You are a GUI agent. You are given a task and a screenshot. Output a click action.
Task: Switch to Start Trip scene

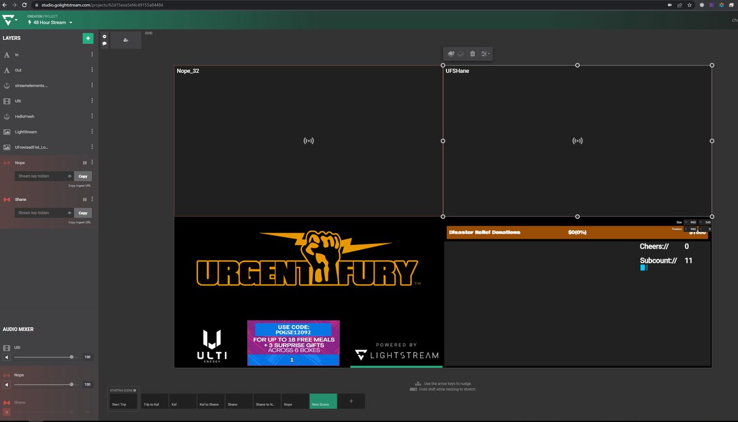tap(122, 401)
